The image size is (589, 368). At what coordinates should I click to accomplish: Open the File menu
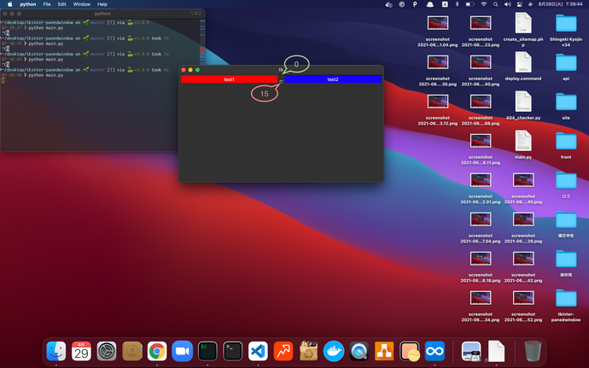click(x=47, y=4)
